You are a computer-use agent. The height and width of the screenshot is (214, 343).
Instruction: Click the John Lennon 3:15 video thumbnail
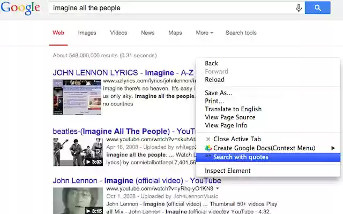click(x=78, y=201)
